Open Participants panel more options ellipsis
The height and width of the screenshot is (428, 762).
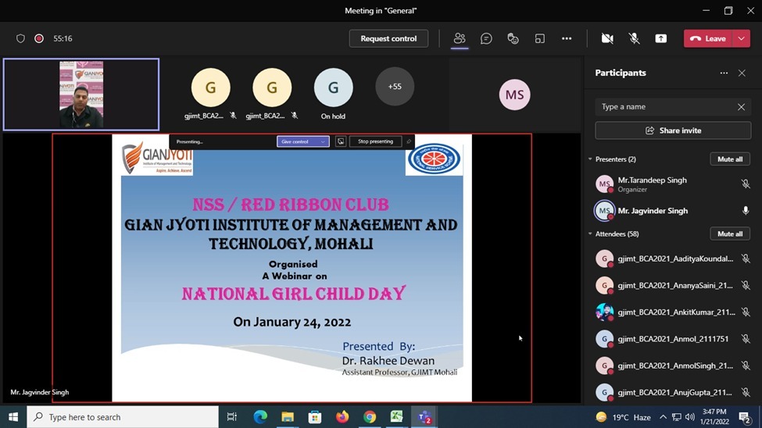[724, 73]
